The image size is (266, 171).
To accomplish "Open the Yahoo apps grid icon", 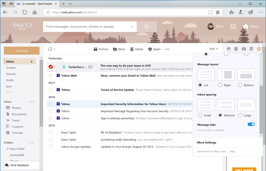I will [x=233, y=26].
